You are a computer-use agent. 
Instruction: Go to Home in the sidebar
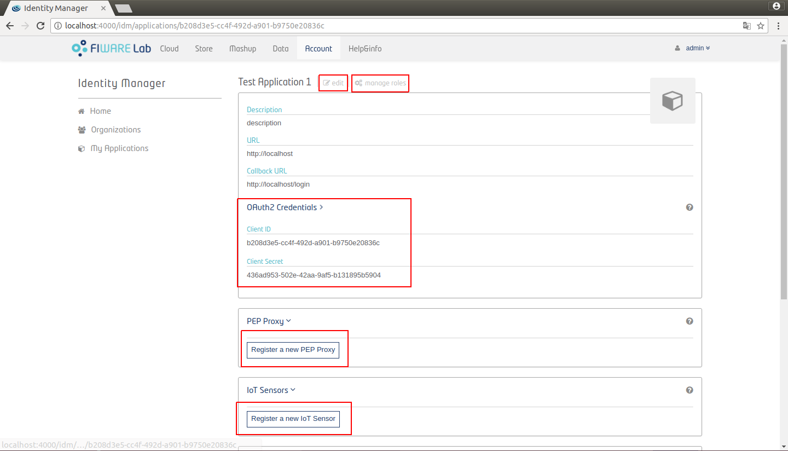point(101,111)
